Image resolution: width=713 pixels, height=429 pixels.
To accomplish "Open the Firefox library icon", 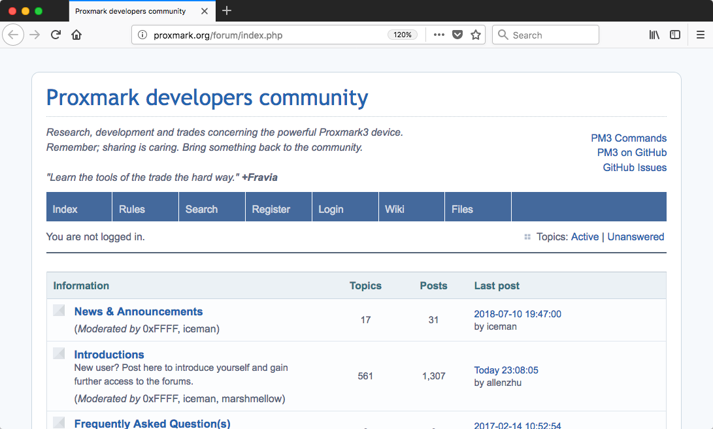I will [654, 35].
